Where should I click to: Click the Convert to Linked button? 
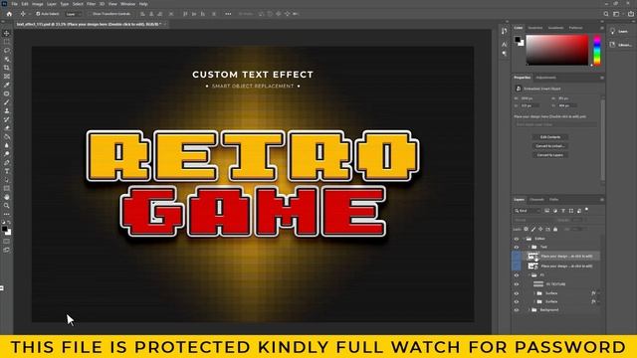point(550,146)
